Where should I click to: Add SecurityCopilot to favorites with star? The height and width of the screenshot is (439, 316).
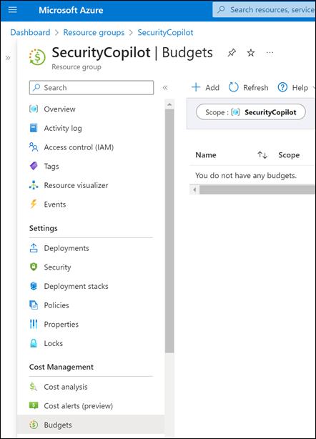pyautogui.click(x=251, y=53)
